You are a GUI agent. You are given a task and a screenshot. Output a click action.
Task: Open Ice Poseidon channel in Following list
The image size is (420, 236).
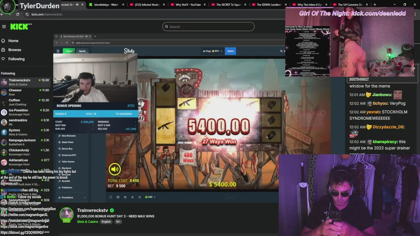click(x=26, y=112)
